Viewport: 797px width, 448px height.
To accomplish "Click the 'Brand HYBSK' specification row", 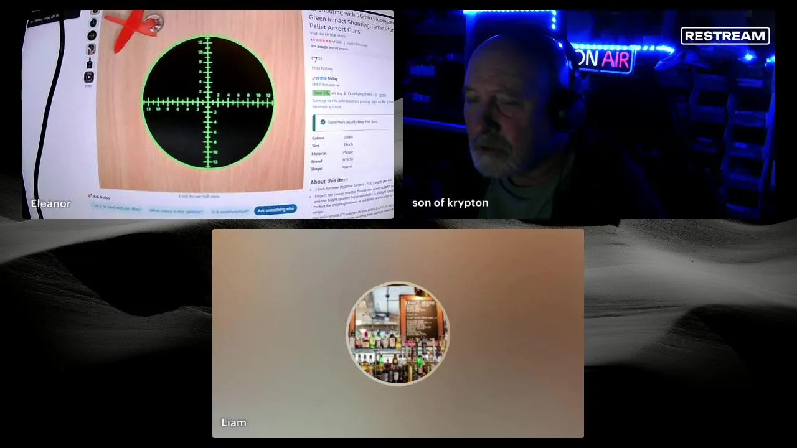I will point(332,161).
